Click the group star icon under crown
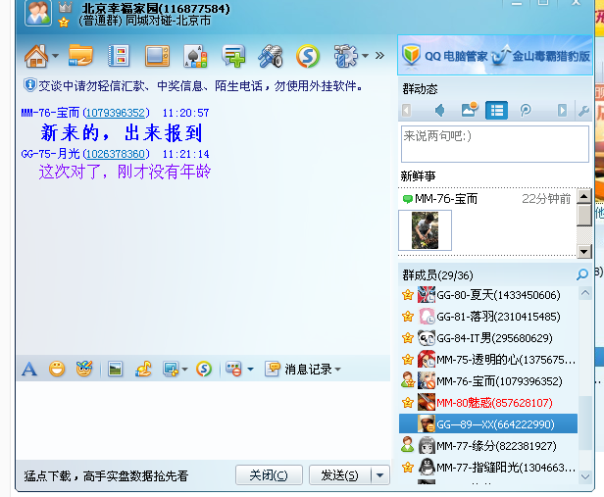The image size is (604, 497). tap(64, 23)
